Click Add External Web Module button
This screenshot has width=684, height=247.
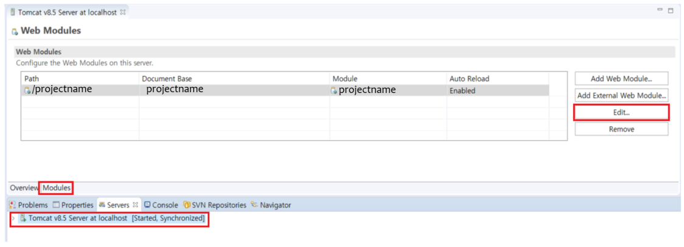(x=621, y=95)
